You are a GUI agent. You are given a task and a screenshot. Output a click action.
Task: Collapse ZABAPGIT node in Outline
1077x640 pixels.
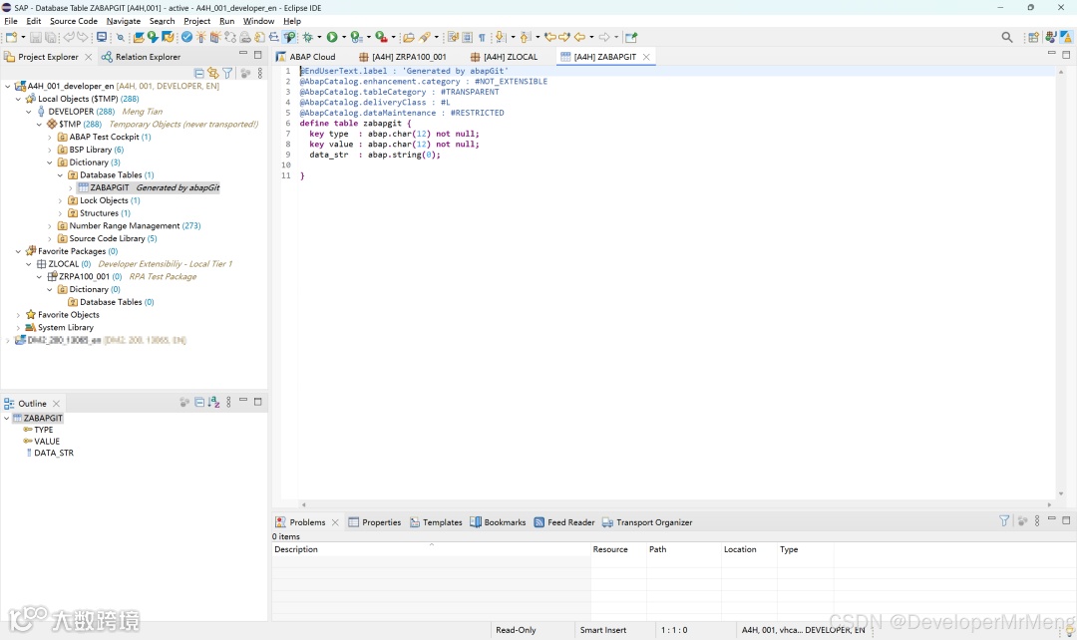pyautogui.click(x=7, y=418)
